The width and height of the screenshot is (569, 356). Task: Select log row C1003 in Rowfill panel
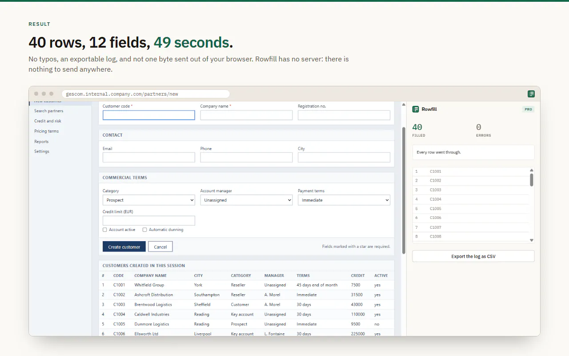[471, 190]
